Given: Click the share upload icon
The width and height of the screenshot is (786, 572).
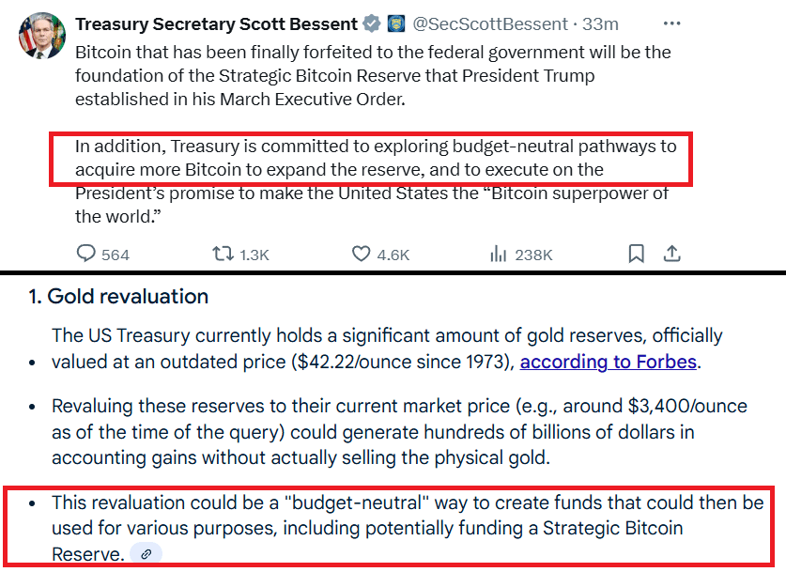Looking at the screenshot, I should pos(671,254).
